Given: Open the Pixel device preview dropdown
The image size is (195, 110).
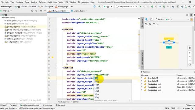Looking at the screenshot, I should (x=160, y=20).
